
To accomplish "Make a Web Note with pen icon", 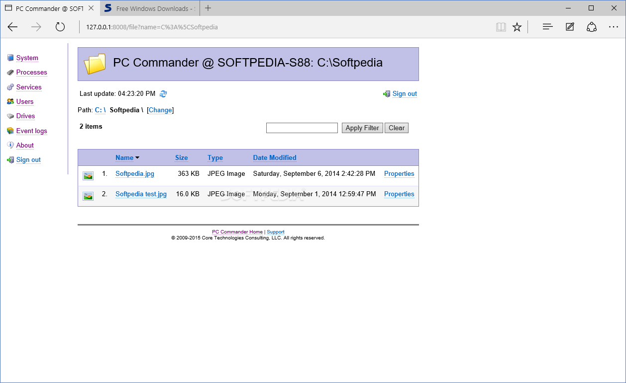I will pyautogui.click(x=570, y=27).
